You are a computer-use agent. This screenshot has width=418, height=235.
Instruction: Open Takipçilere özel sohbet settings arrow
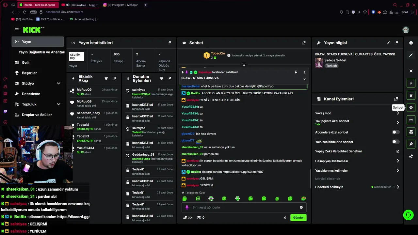coord(398,123)
